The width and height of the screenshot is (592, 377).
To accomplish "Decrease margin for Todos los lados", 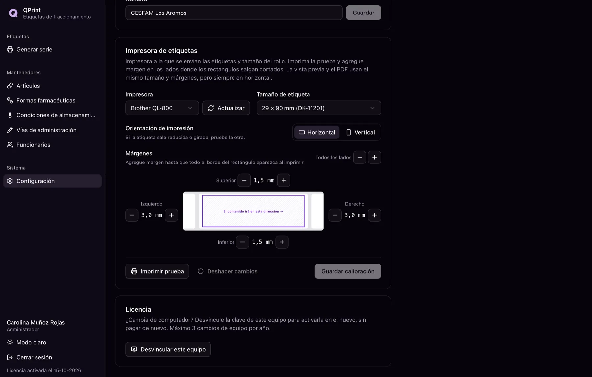I will coord(359,157).
